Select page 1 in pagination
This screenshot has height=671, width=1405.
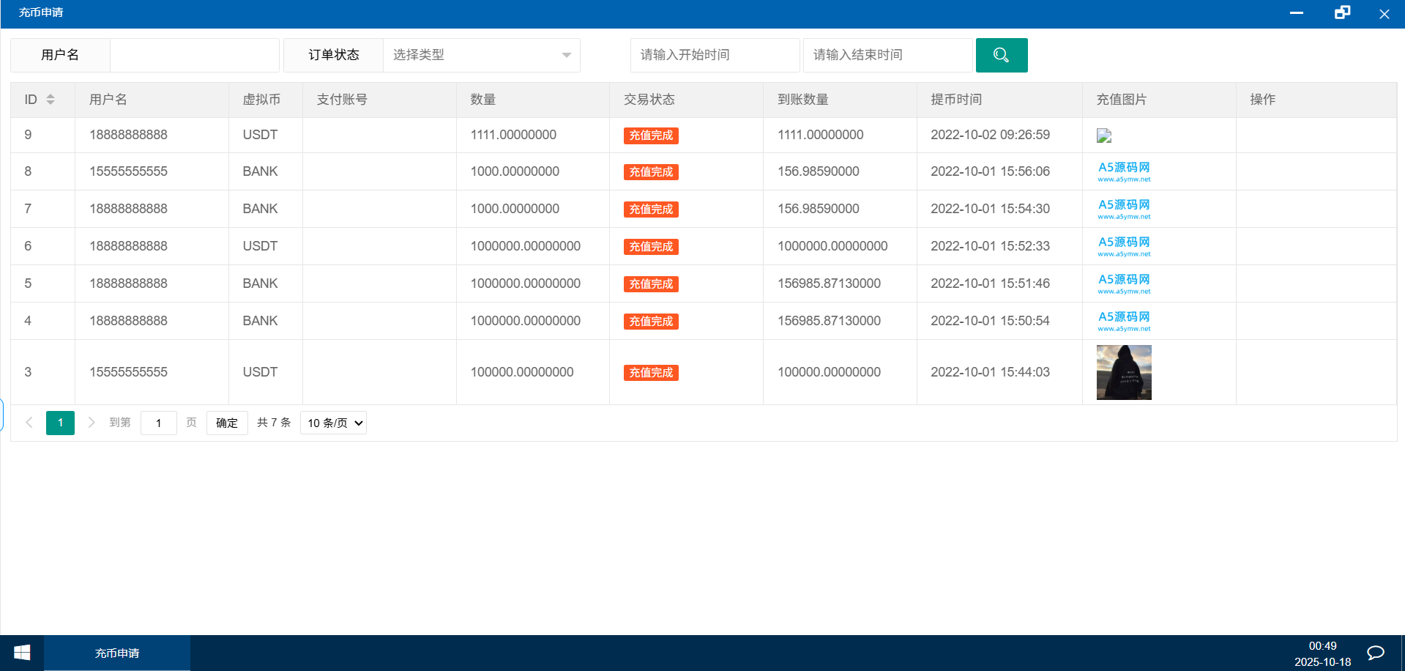pyautogui.click(x=60, y=423)
